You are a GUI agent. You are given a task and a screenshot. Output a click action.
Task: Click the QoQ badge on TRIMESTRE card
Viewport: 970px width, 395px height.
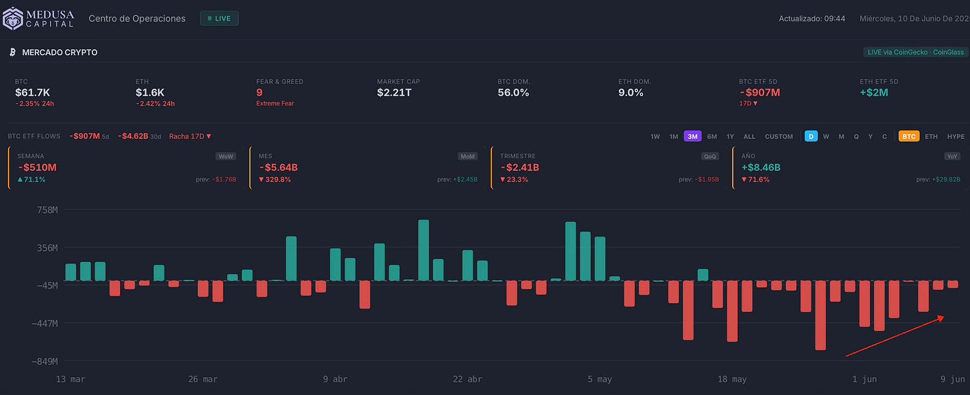710,156
